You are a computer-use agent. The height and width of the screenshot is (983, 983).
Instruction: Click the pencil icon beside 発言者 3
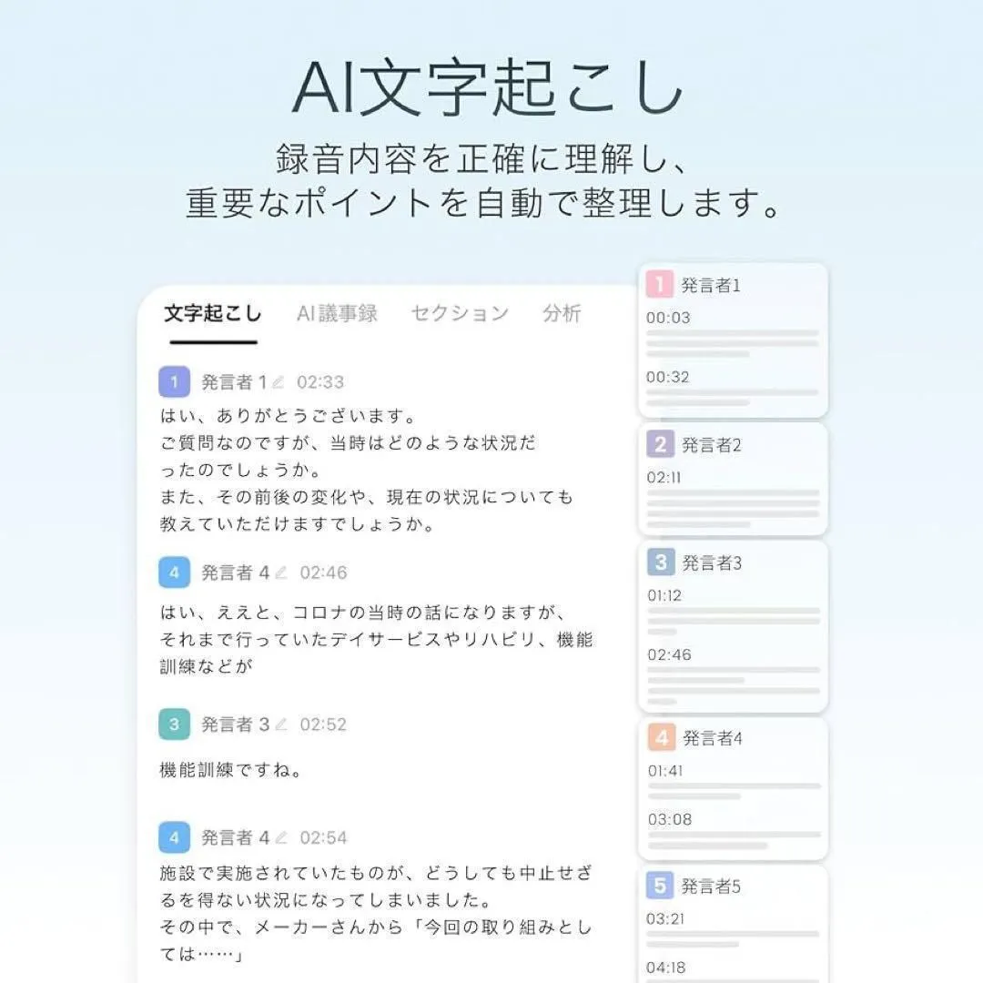[x=281, y=725]
